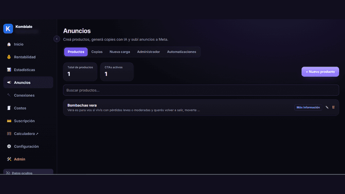This screenshot has width=345, height=194.
Task: Switch to the Nueva carga tab
Action: coord(120,52)
